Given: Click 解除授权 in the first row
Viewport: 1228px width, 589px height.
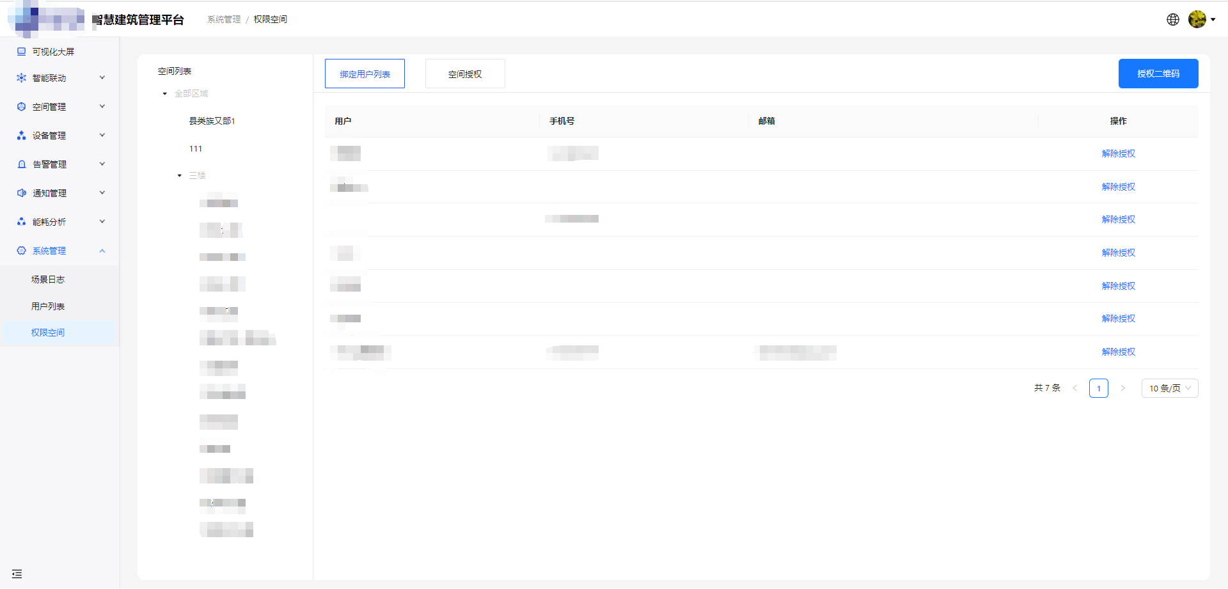Looking at the screenshot, I should [x=1118, y=153].
